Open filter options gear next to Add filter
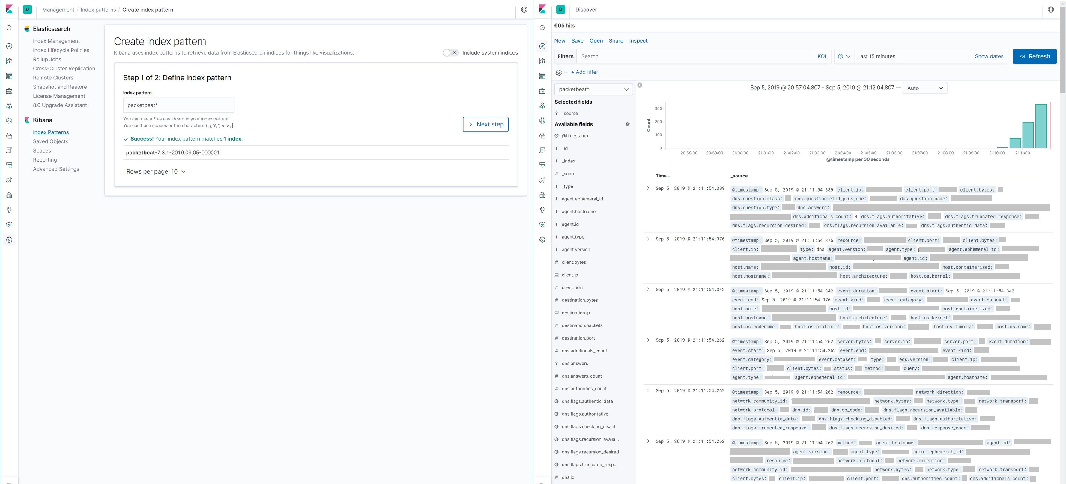 coord(559,73)
